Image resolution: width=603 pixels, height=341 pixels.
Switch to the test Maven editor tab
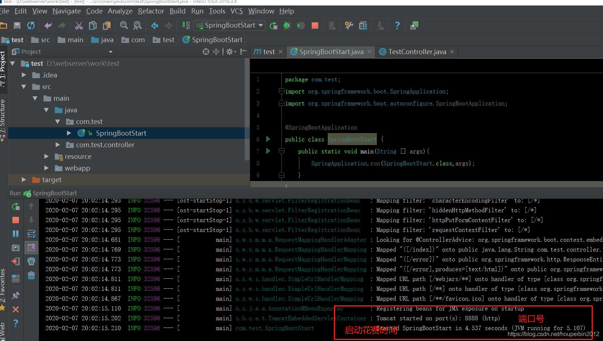tap(269, 52)
